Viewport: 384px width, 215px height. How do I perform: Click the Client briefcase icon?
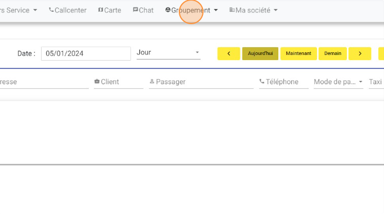[97, 81]
